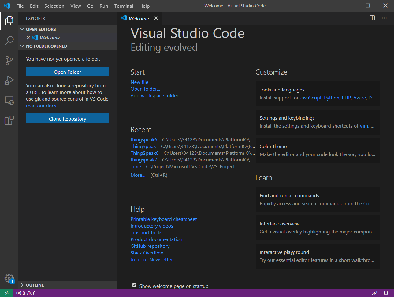
Task: Open the Go menu
Action: [90, 6]
